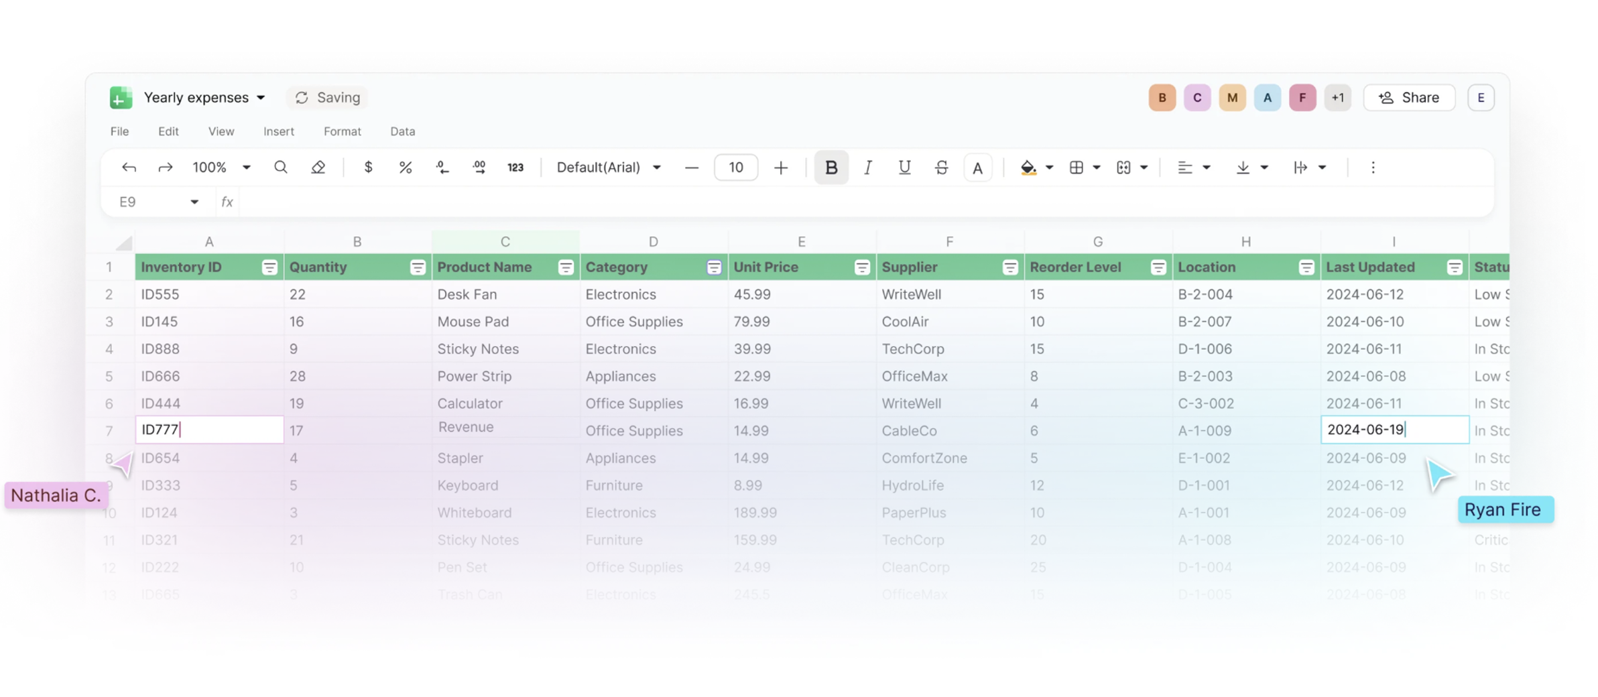The height and width of the screenshot is (697, 1598).
Task: Click the strikethrough text icon
Action: [941, 168]
